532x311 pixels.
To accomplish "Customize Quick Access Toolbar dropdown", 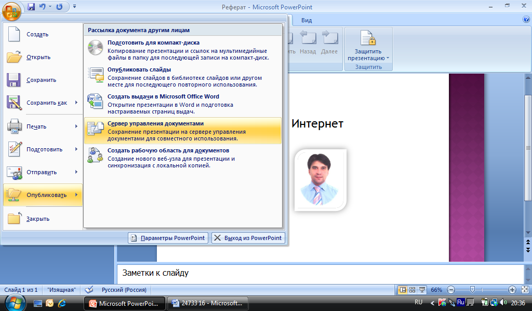I will click(x=75, y=6).
